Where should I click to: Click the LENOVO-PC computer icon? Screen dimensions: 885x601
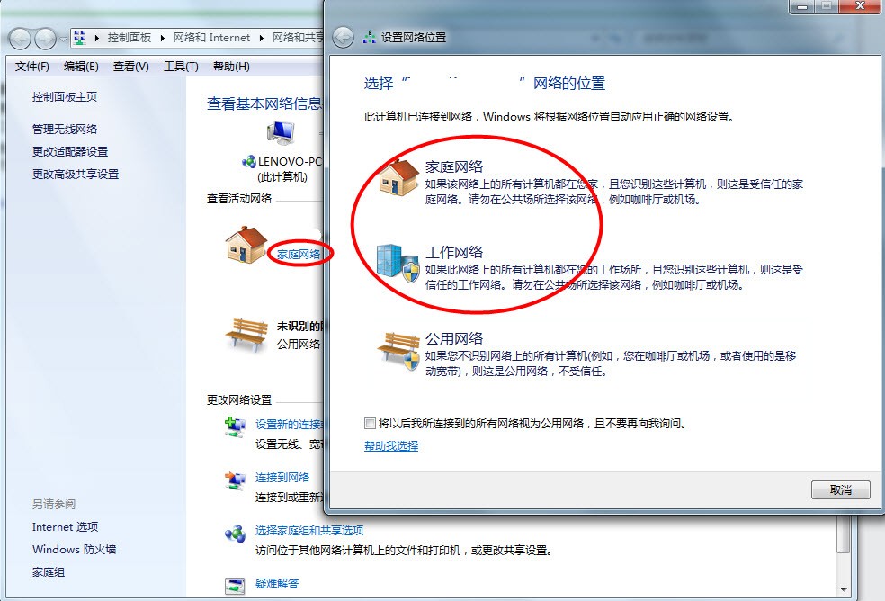(x=281, y=134)
